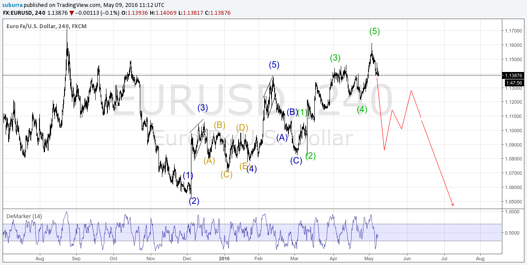
Task: Select the blue (4) wave label
Action: (x=252, y=169)
